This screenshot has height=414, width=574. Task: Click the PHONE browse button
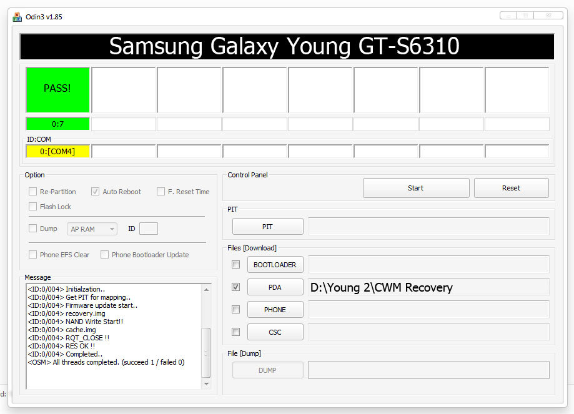[x=275, y=310]
